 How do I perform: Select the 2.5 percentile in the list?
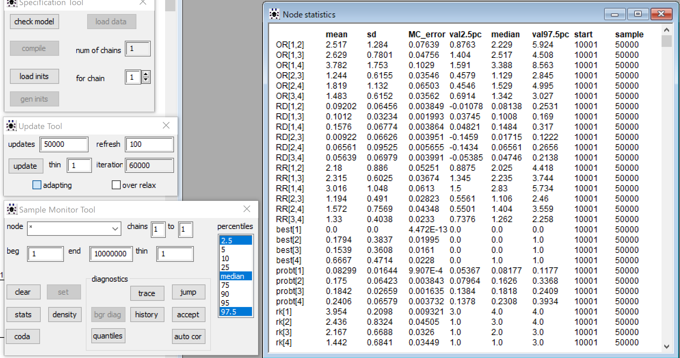click(x=235, y=240)
